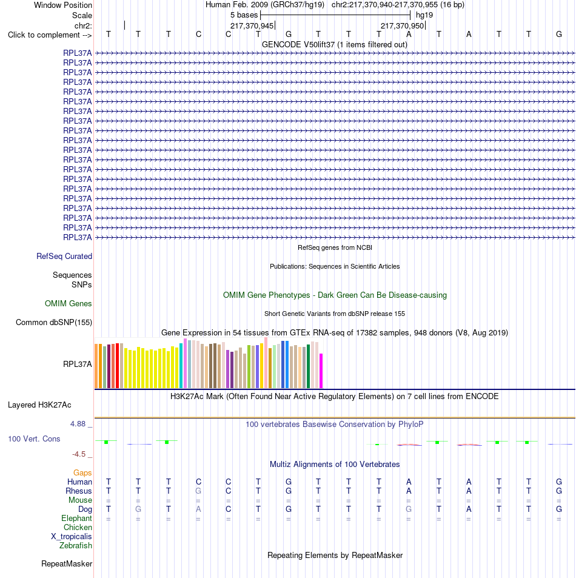
Task: Click the Gaps row label
Action: (x=82, y=473)
